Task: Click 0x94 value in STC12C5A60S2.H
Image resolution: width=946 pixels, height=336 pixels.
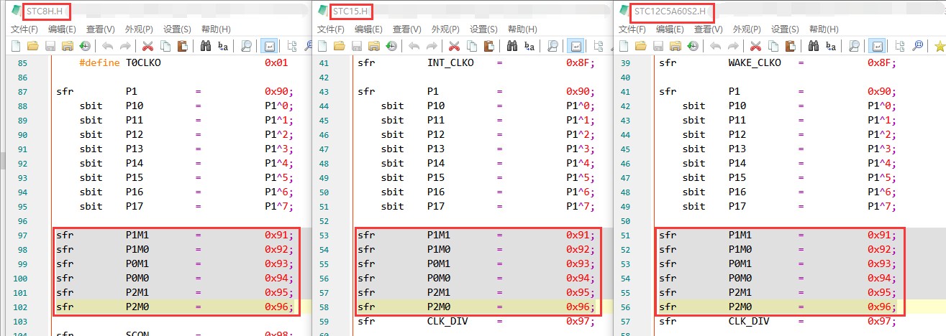Action: (881, 278)
